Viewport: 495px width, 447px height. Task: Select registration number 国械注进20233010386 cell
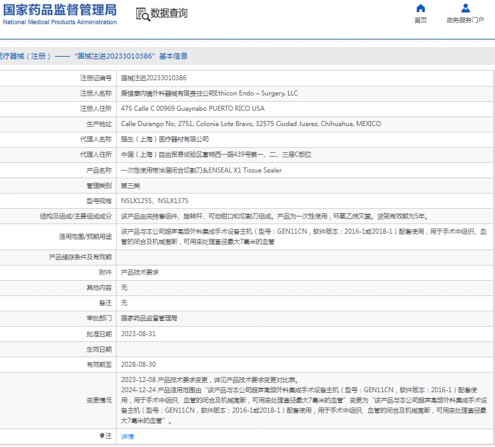click(154, 78)
